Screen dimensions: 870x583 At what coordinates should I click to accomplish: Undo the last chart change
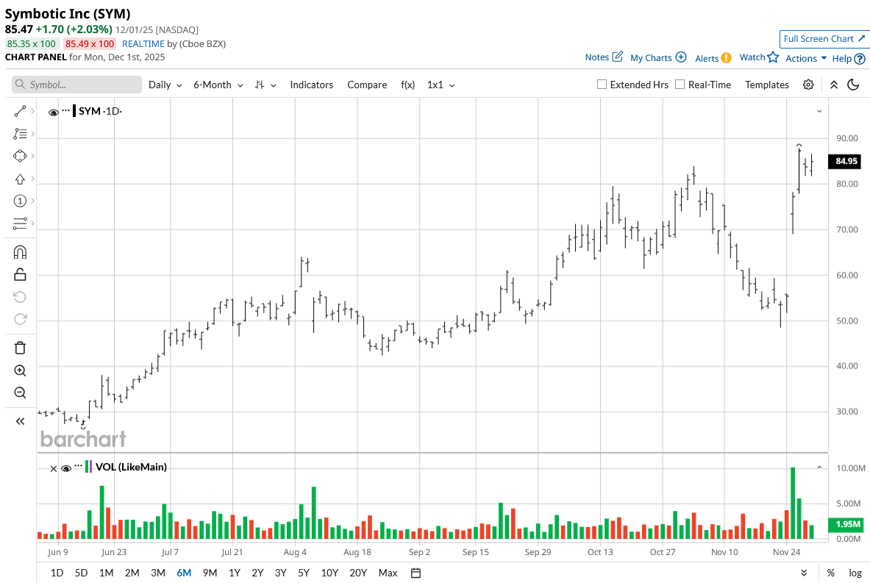click(20, 297)
